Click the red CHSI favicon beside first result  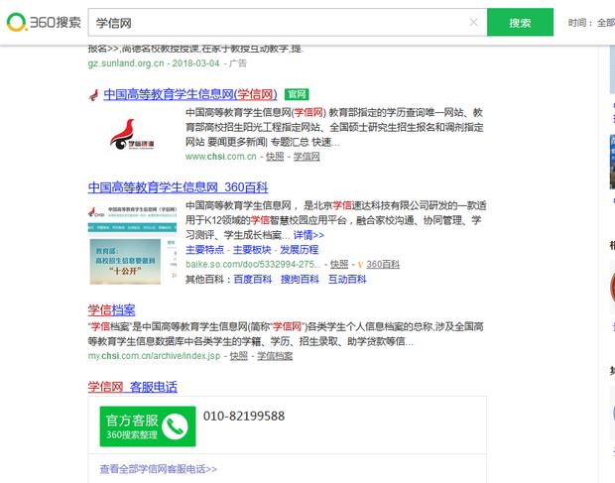pyautogui.click(x=94, y=94)
